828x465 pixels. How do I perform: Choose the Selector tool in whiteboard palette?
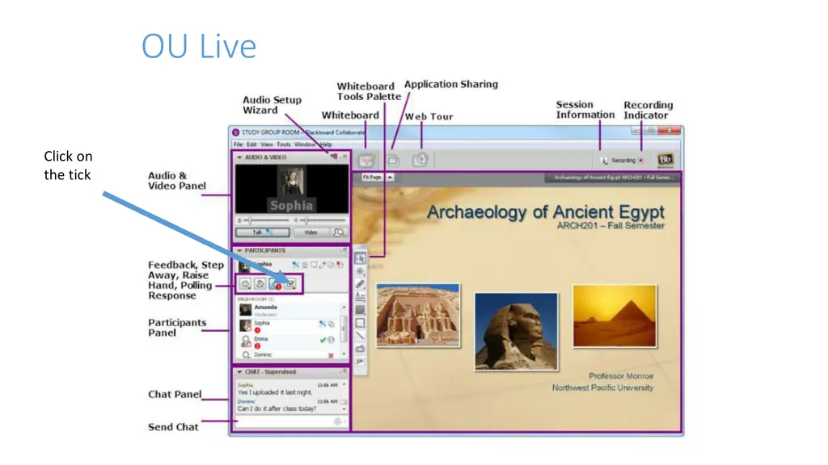(x=360, y=258)
